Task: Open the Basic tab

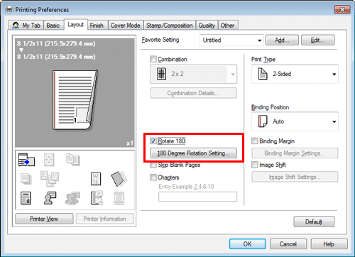Action: (53, 25)
